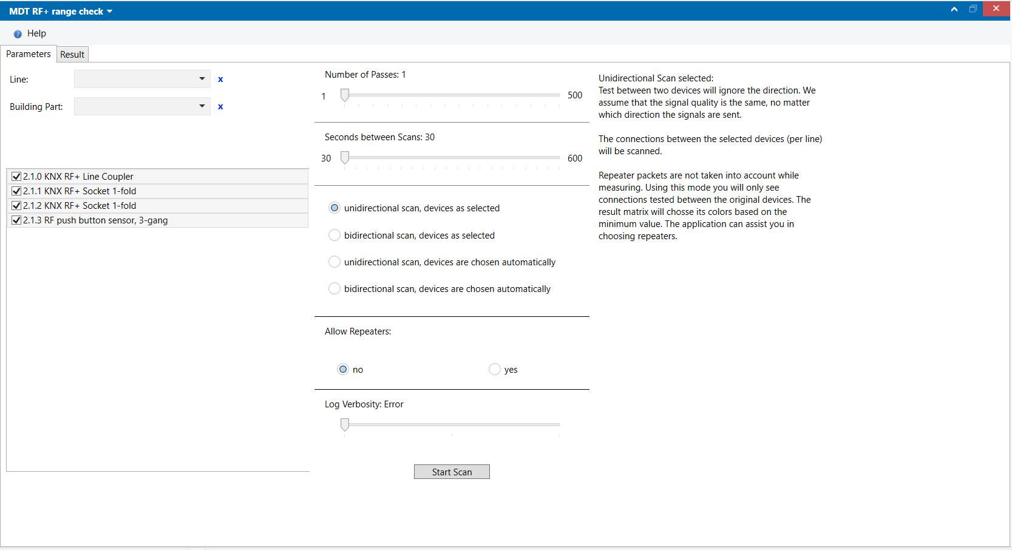The height and width of the screenshot is (550, 1012).
Task: Open the Building Part dropdown
Action: tap(142, 106)
